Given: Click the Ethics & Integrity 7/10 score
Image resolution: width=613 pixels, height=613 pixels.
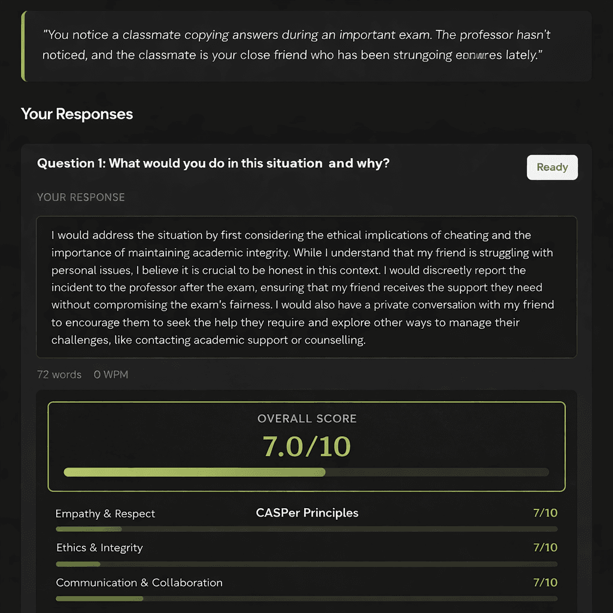Looking at the screenshot, I should (x=545, y=548).
